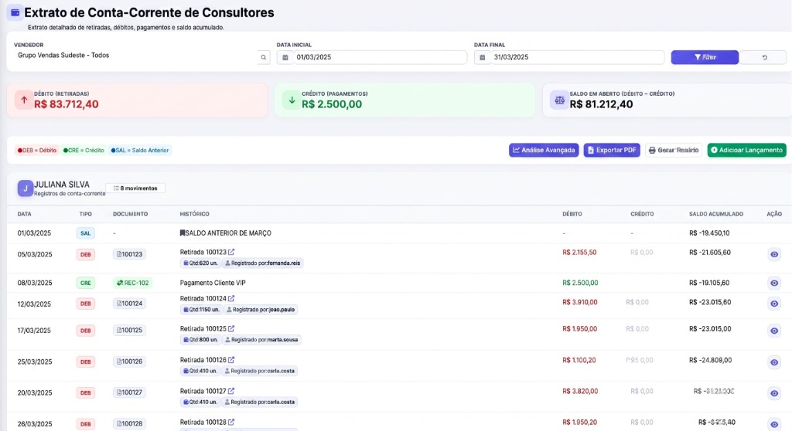Image resolution: width=792 pixels, height=431 pixels.
Task: Click document badge 100128
Action: tap(129, 424)
